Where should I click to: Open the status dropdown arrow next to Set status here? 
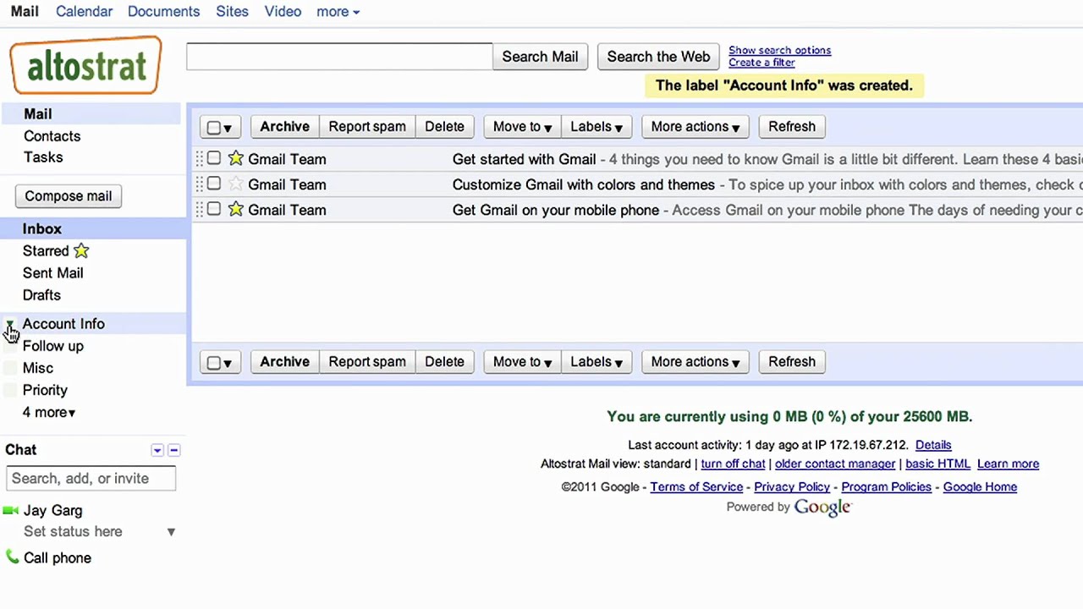coord(171,532)
